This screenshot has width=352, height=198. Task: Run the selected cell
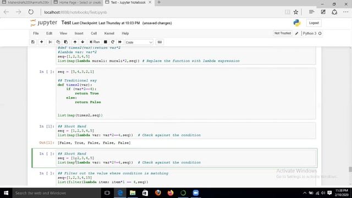pyautogui.click(x=95, y=42)
